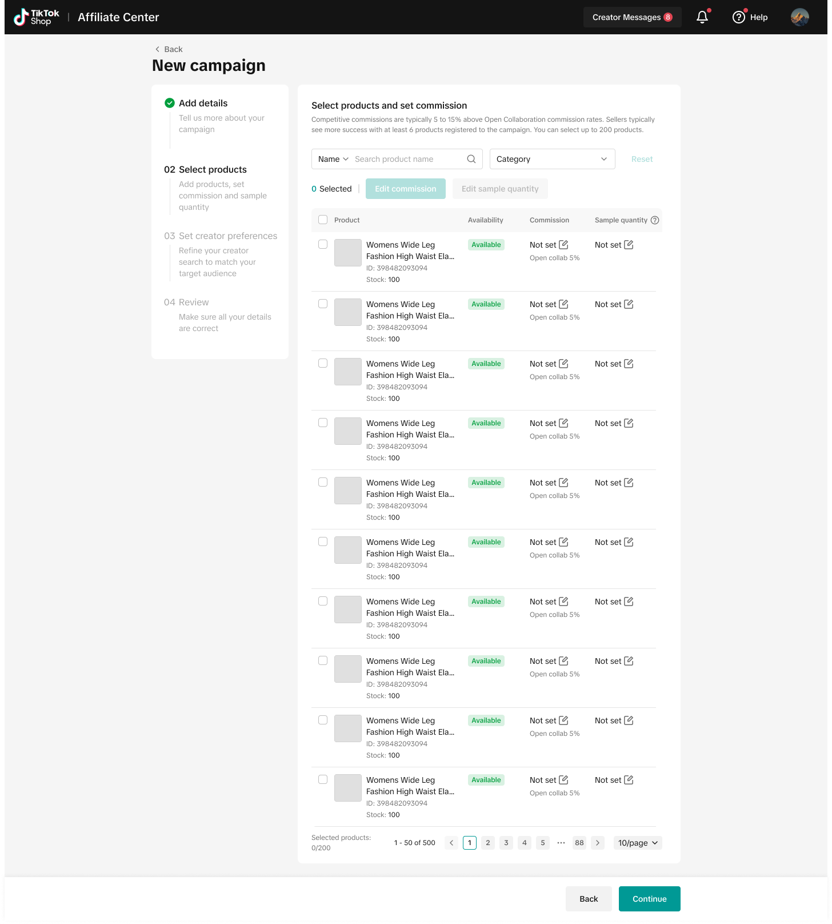Toggle the select-all Product header checkbox

(323, 220)
